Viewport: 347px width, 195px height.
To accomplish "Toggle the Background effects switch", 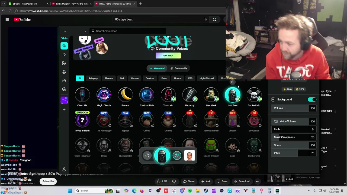I will [x=312, y=99].
